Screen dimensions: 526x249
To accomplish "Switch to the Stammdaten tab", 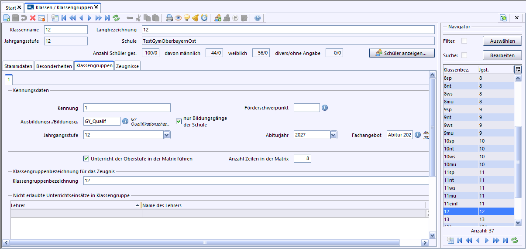I will pyautogui.click(x=18, y=66).
